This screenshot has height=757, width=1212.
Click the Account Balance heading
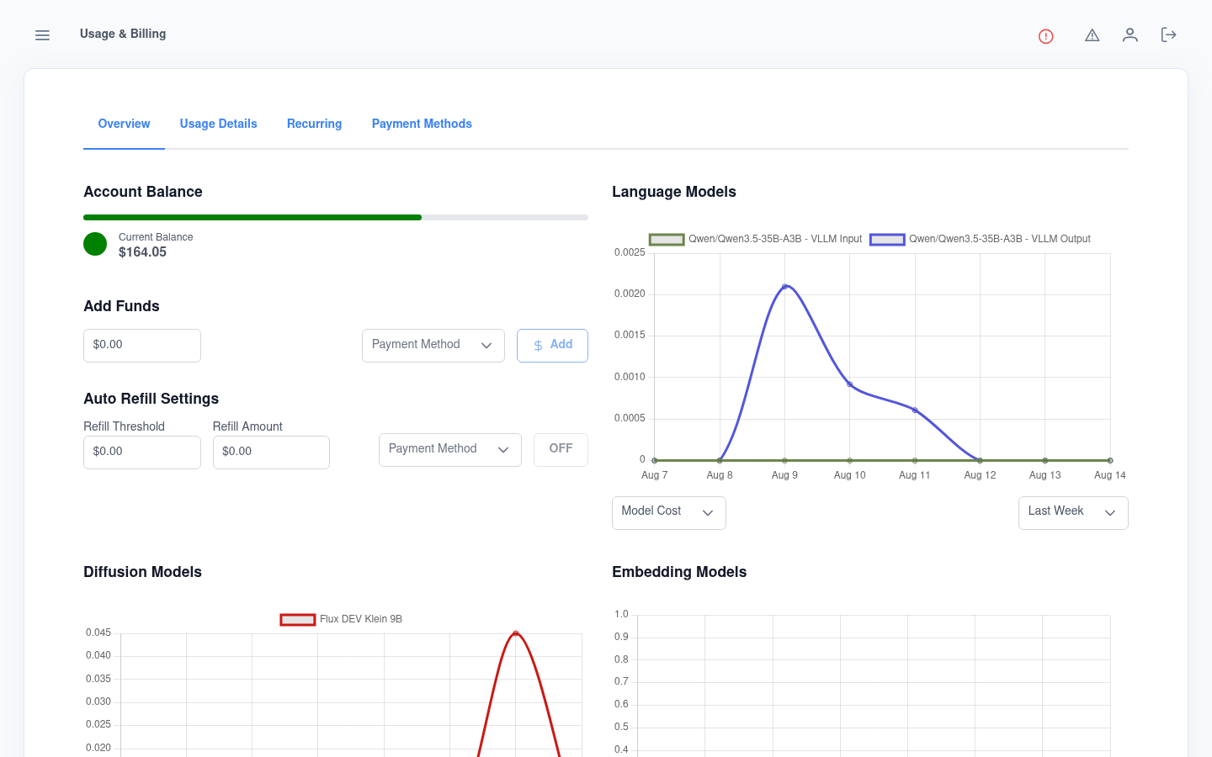[143, 192]
